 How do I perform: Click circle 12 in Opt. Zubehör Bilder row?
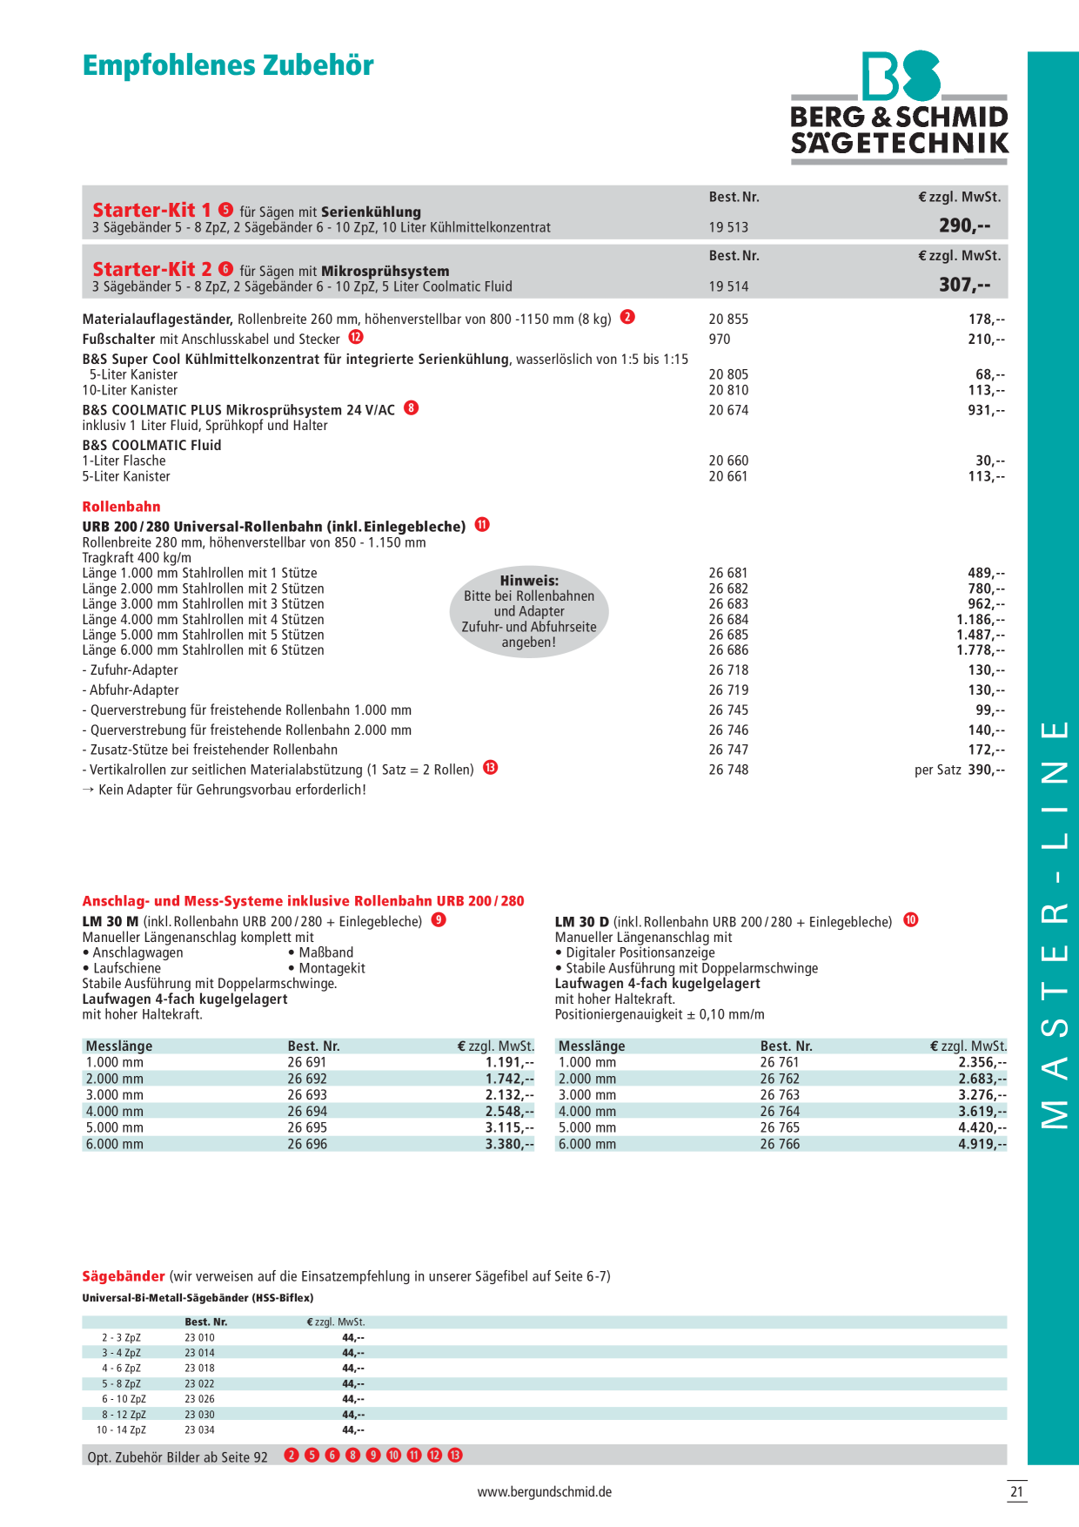coord(434,1455)
